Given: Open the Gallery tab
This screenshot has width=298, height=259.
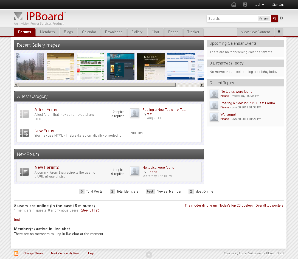Looking at the screenshot, I should click(x=137, y=32).
